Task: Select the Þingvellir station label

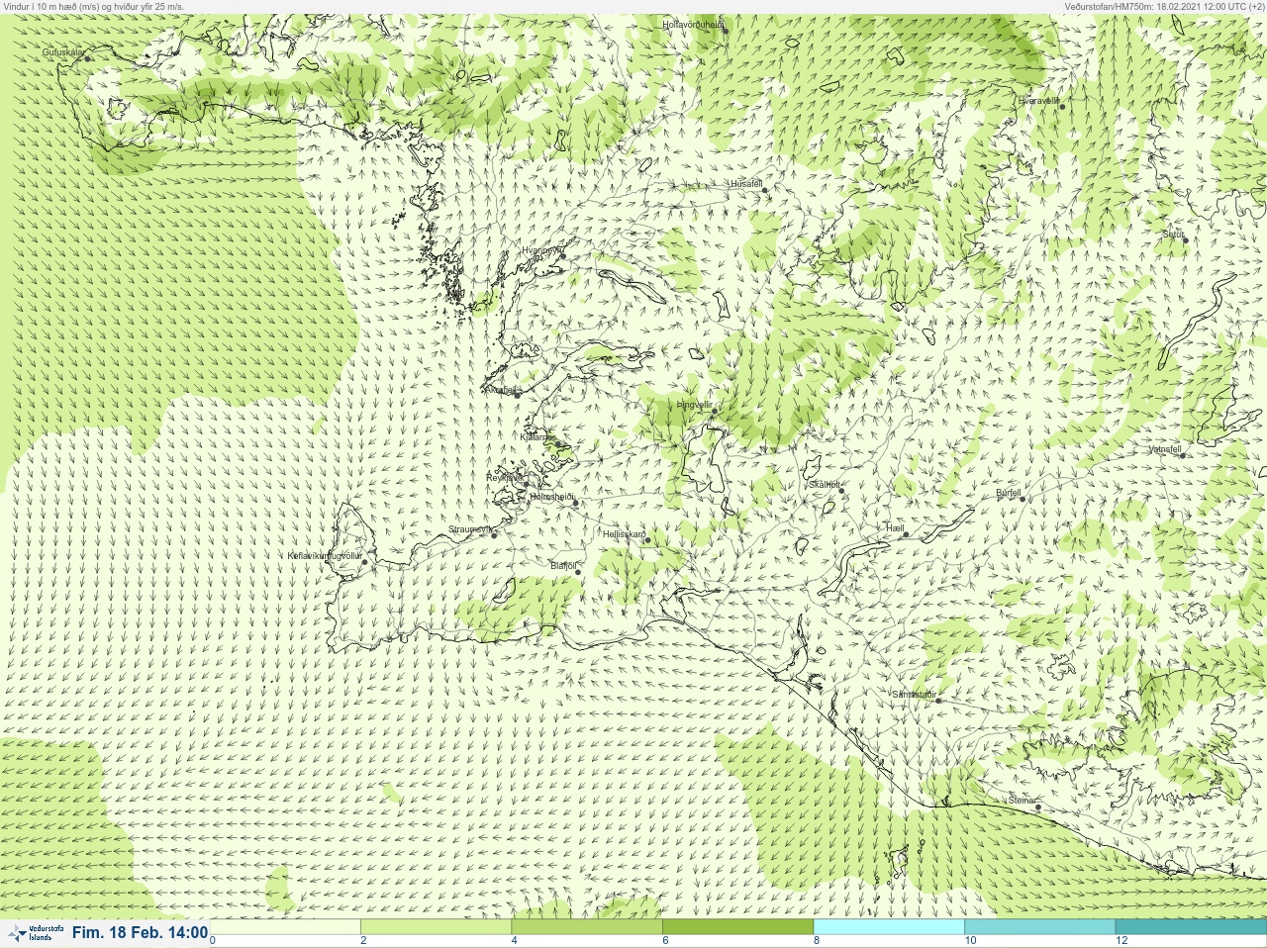Action: [694, 405]
